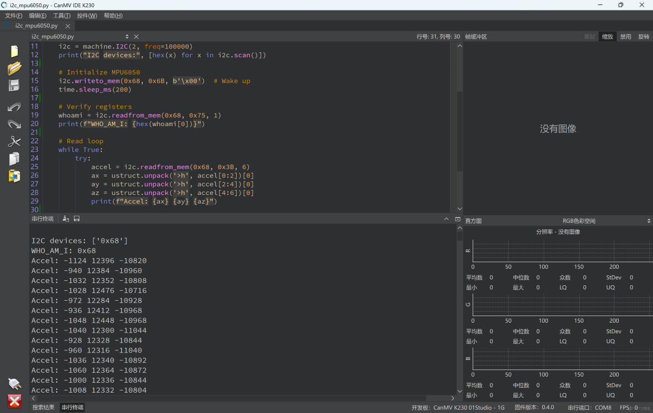This screenshot has width=653, height=413.
Task: Click the 开发板 CanMV K230 board label
Action: click(458, 407)
